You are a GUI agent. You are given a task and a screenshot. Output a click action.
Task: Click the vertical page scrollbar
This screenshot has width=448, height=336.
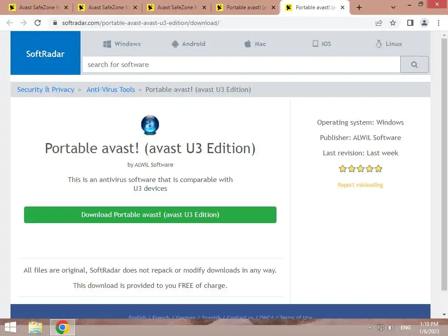[444, 164]
